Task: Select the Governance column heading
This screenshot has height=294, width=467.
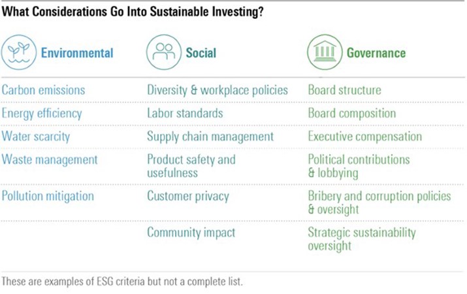Action: pyautogui.click(x=376, y=53)
